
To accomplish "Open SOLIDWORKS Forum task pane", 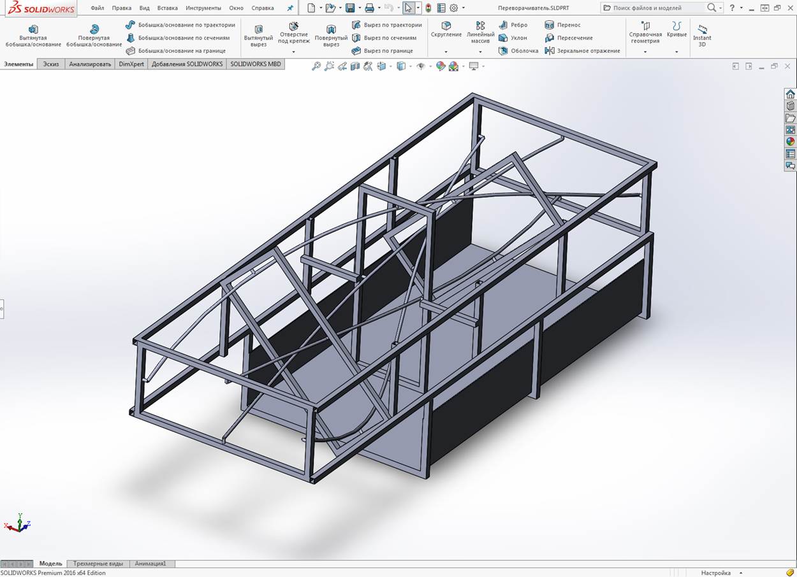I will pos(791,166).
